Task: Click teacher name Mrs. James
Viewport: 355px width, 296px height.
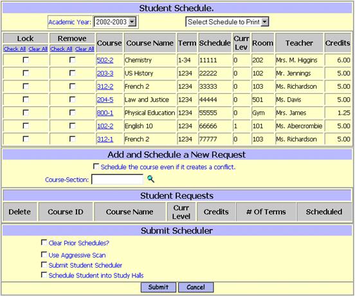Action: click(x=291, y=113)
